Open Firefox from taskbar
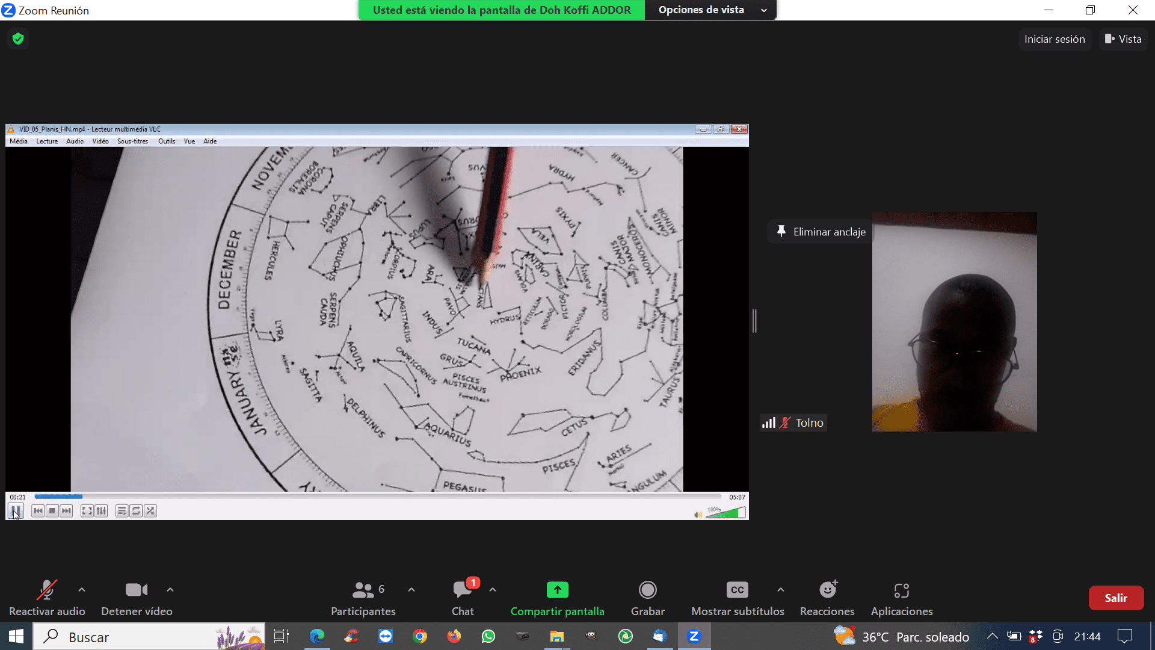The height and width of the screenshot is (650, 1155). (x=454, y=636)
